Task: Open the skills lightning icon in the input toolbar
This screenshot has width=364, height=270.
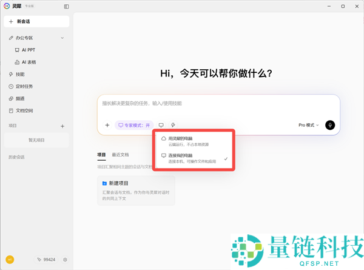Action: coord(173,125)
